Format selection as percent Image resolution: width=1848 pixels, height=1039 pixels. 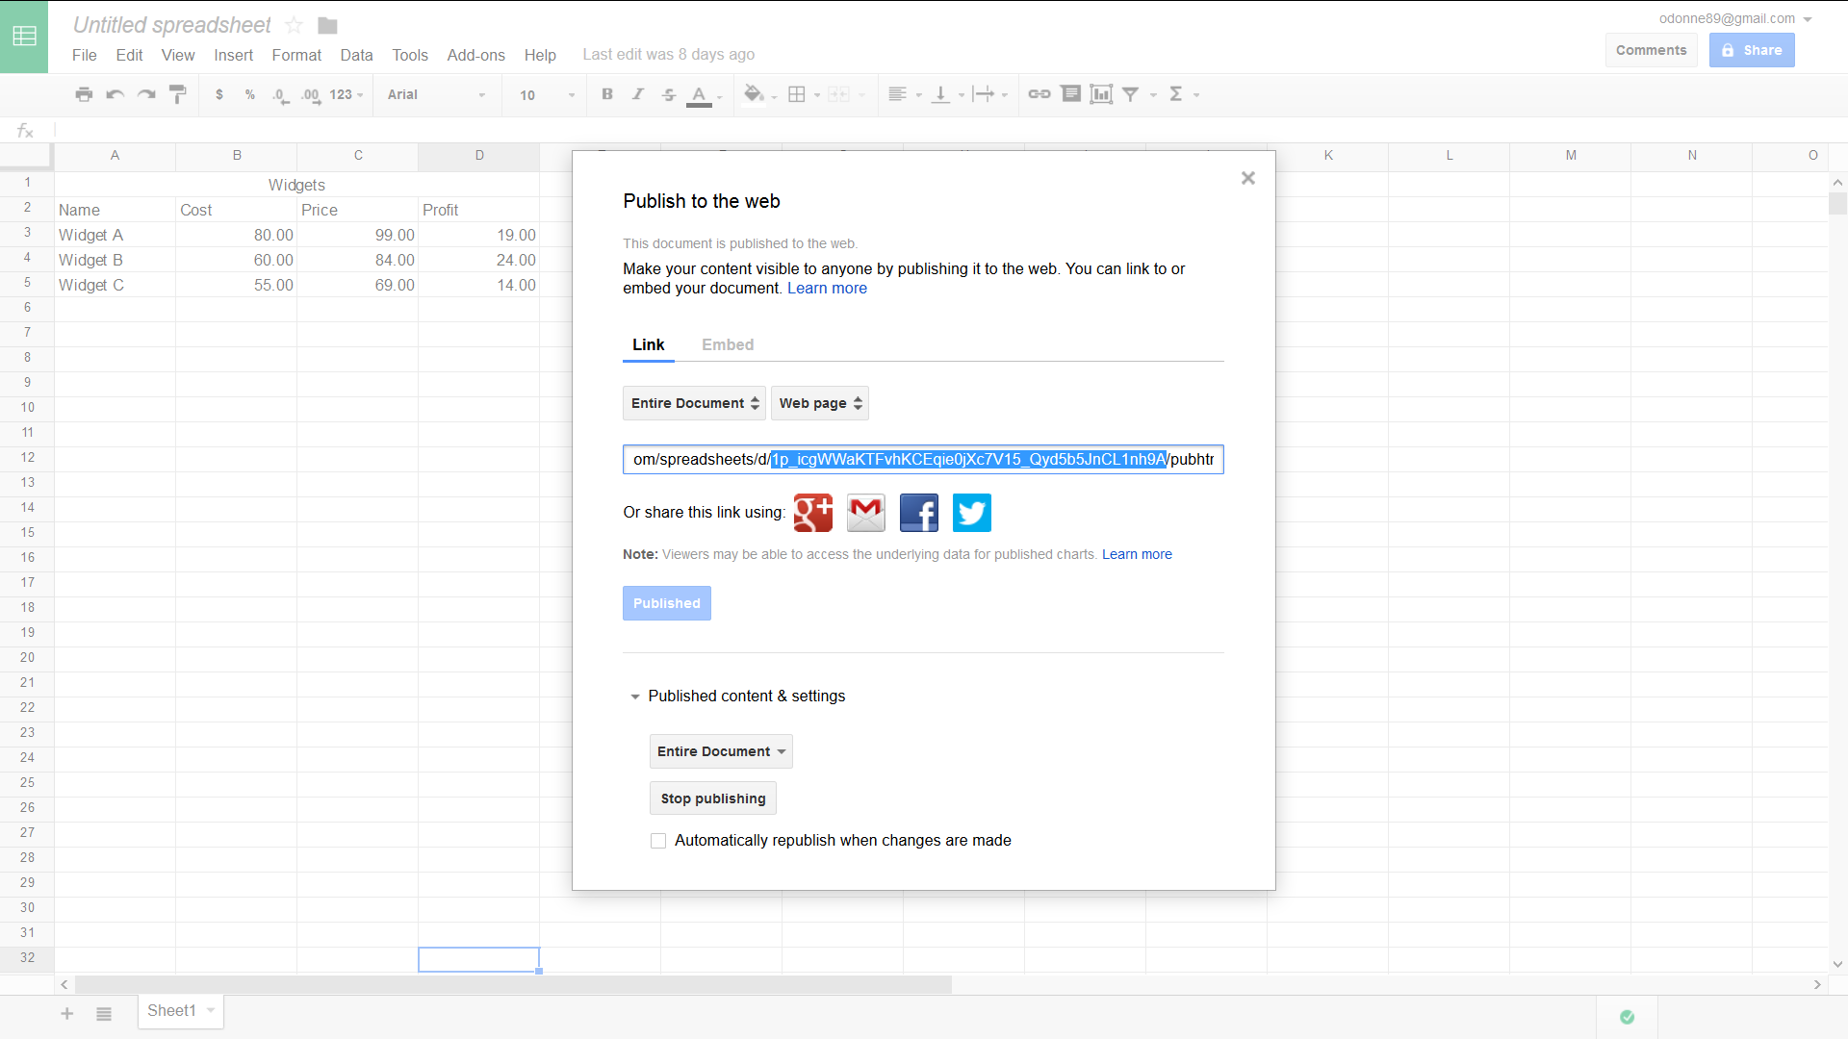click(x=250, y=94)
